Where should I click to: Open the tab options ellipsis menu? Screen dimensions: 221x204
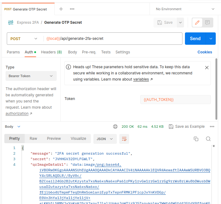click(72, 9)
